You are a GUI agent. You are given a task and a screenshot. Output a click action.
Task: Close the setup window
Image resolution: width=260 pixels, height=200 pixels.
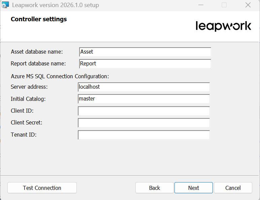(248, 5)
